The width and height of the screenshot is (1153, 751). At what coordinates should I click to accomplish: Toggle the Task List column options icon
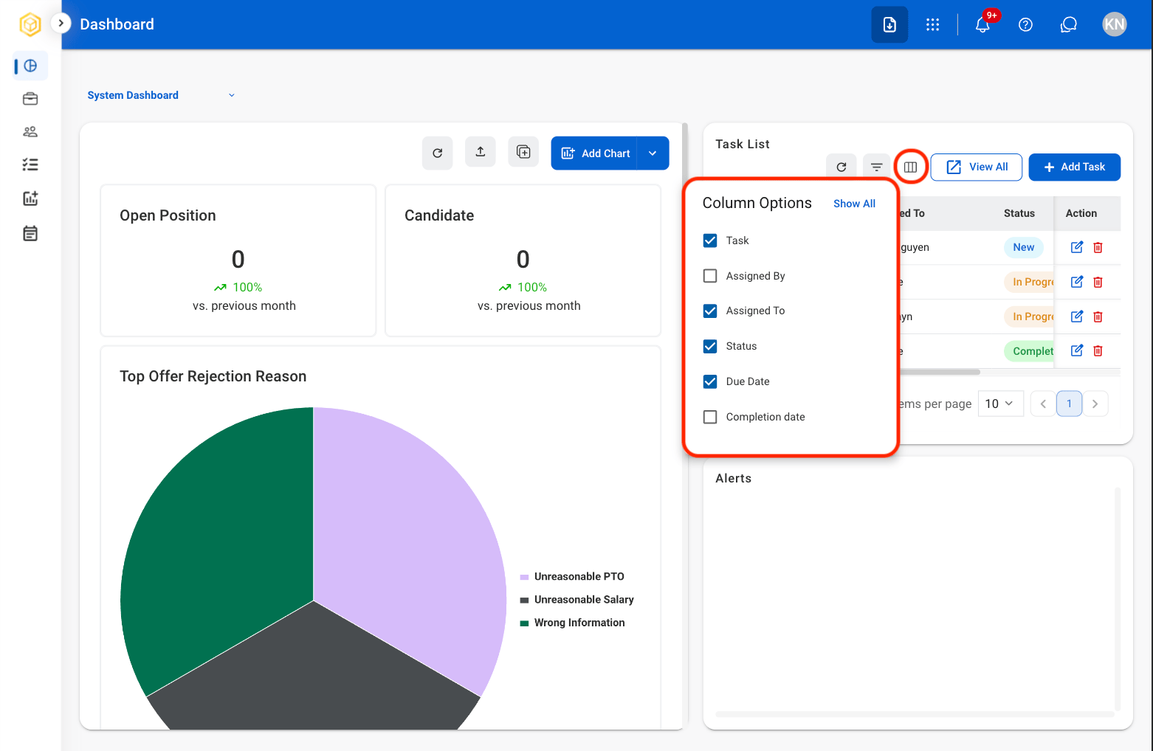(911, 167)
